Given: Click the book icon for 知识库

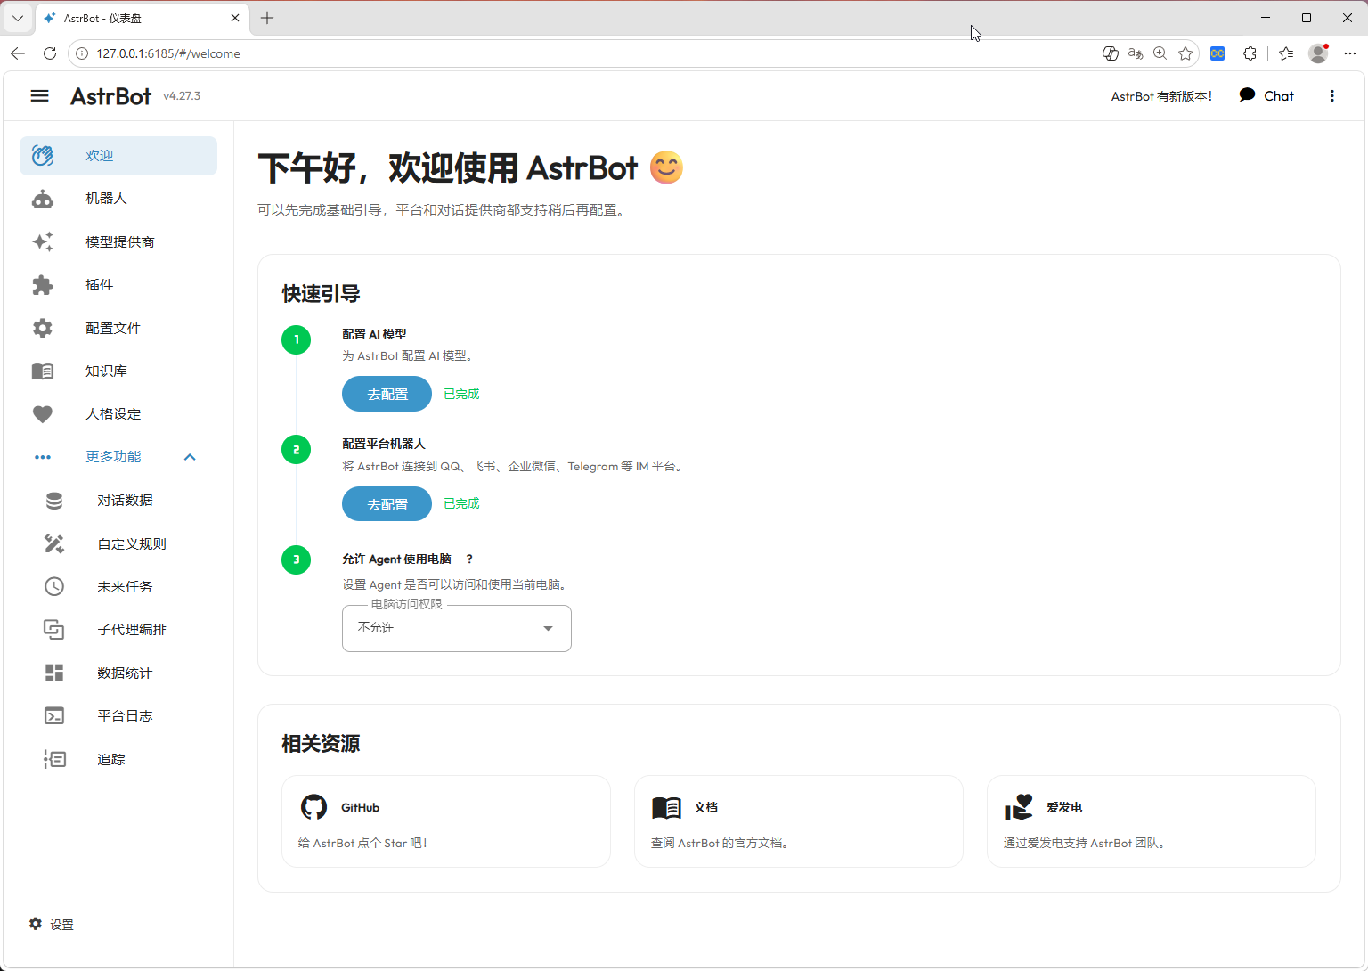Looking at the screenshot, I should click(x=43, y=371).
